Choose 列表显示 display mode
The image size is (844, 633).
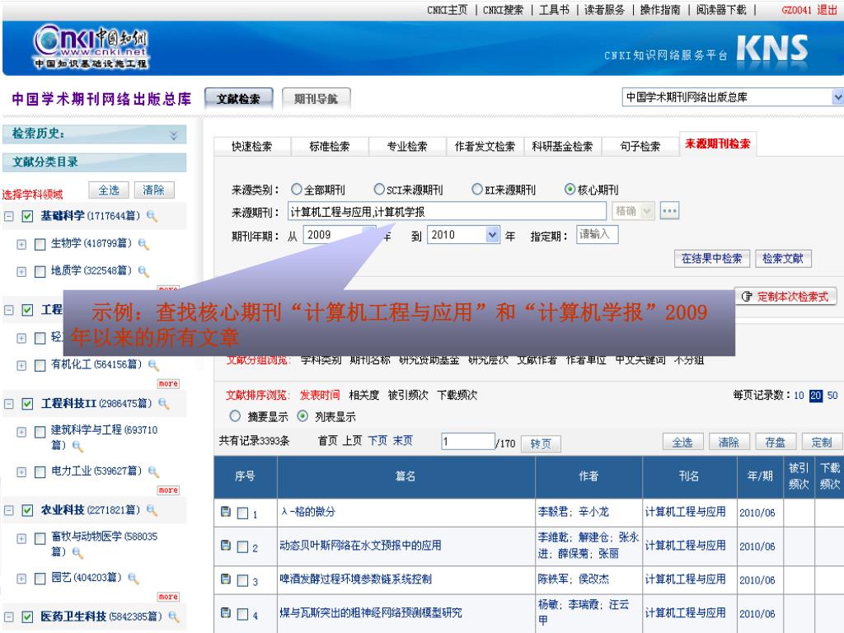coord(302,416)
